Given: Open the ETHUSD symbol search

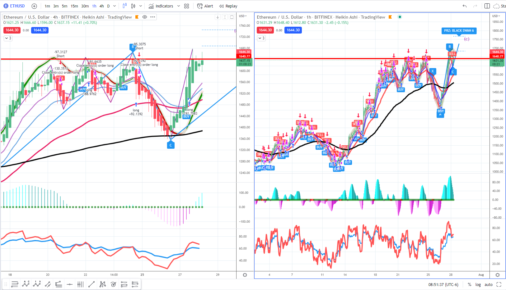Looking at the screenshot, I should point(14,6).
